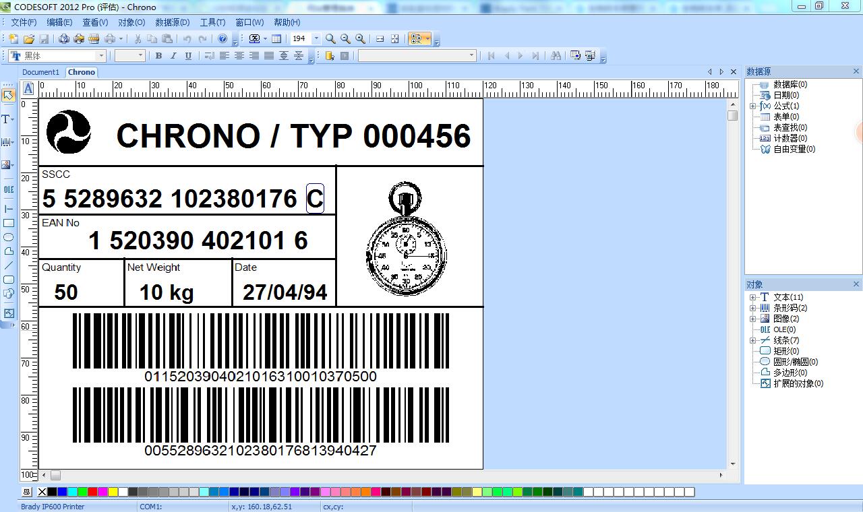The height and width of the screenshot is (512, 863).
Task: Click the binoculars Find icon
Action: coord(556,56)
